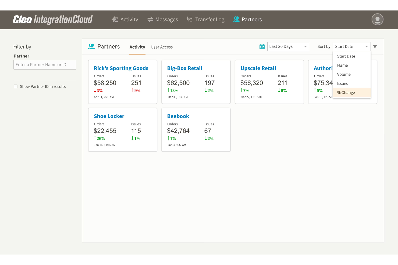Choose Name in the sort options
The image size is (398, 265).
(x=342, y=65)
